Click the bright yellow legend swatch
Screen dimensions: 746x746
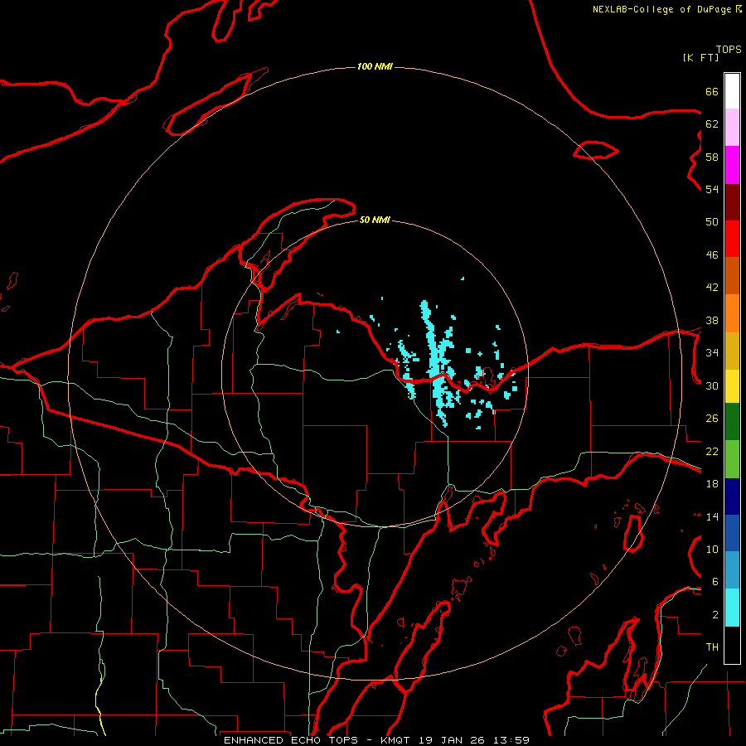tap(732, 386)
